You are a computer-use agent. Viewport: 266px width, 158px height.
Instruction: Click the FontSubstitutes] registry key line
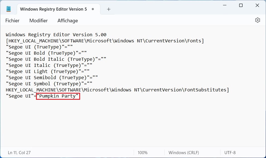118,90
